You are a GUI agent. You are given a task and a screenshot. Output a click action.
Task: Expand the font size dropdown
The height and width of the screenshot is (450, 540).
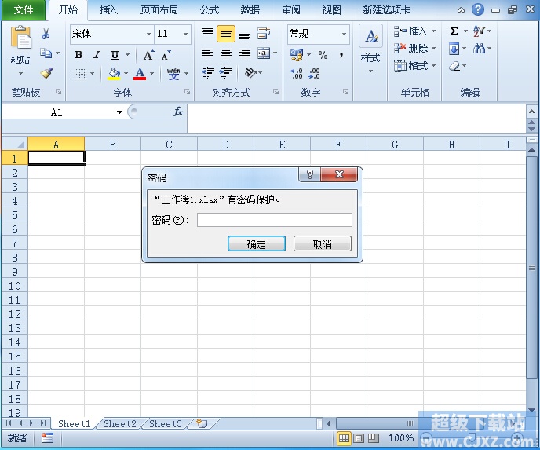click(186, 35)
